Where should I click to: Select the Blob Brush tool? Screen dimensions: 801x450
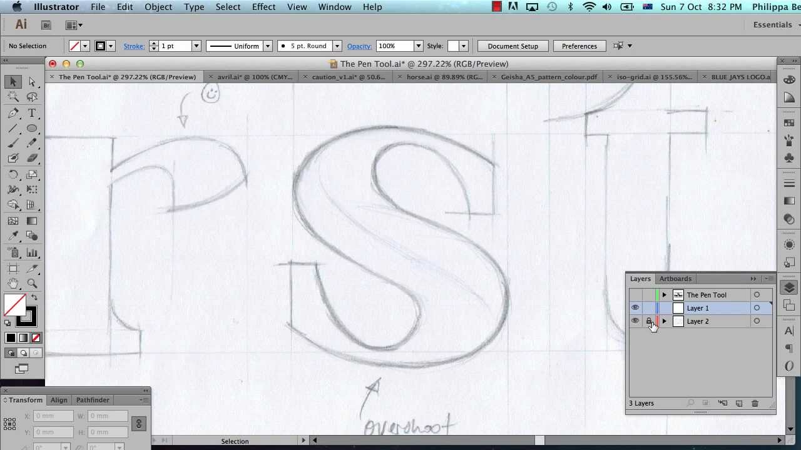point(13,158)
